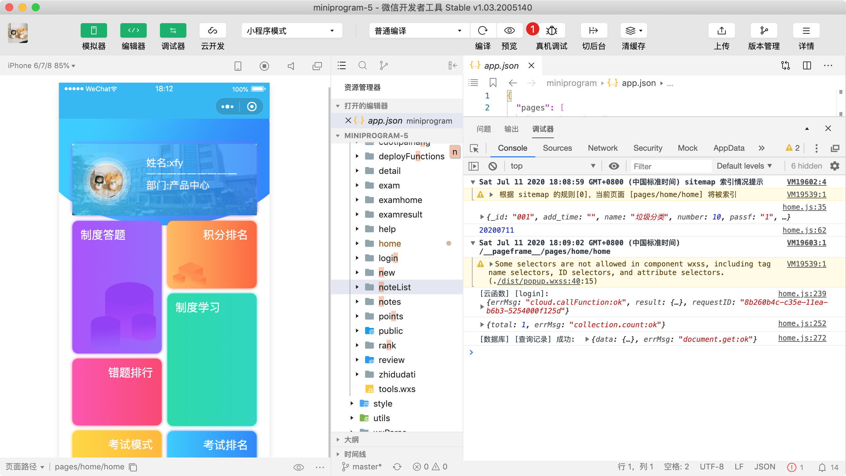Open the mini program mode dropdown
This screenshot has height=476, width=846.
click(291, 31)
